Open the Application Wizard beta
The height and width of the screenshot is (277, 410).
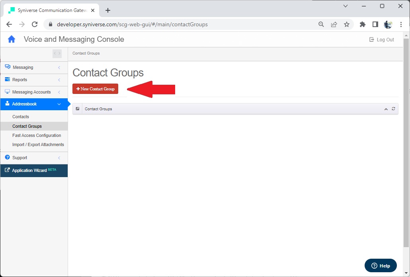(x=34, y=170)
